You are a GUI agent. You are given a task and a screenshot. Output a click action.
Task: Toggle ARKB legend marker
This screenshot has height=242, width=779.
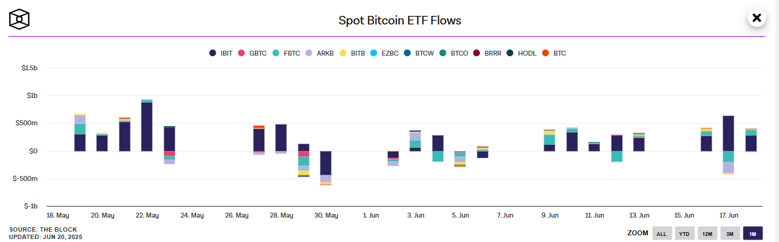[x=319, y=53]
